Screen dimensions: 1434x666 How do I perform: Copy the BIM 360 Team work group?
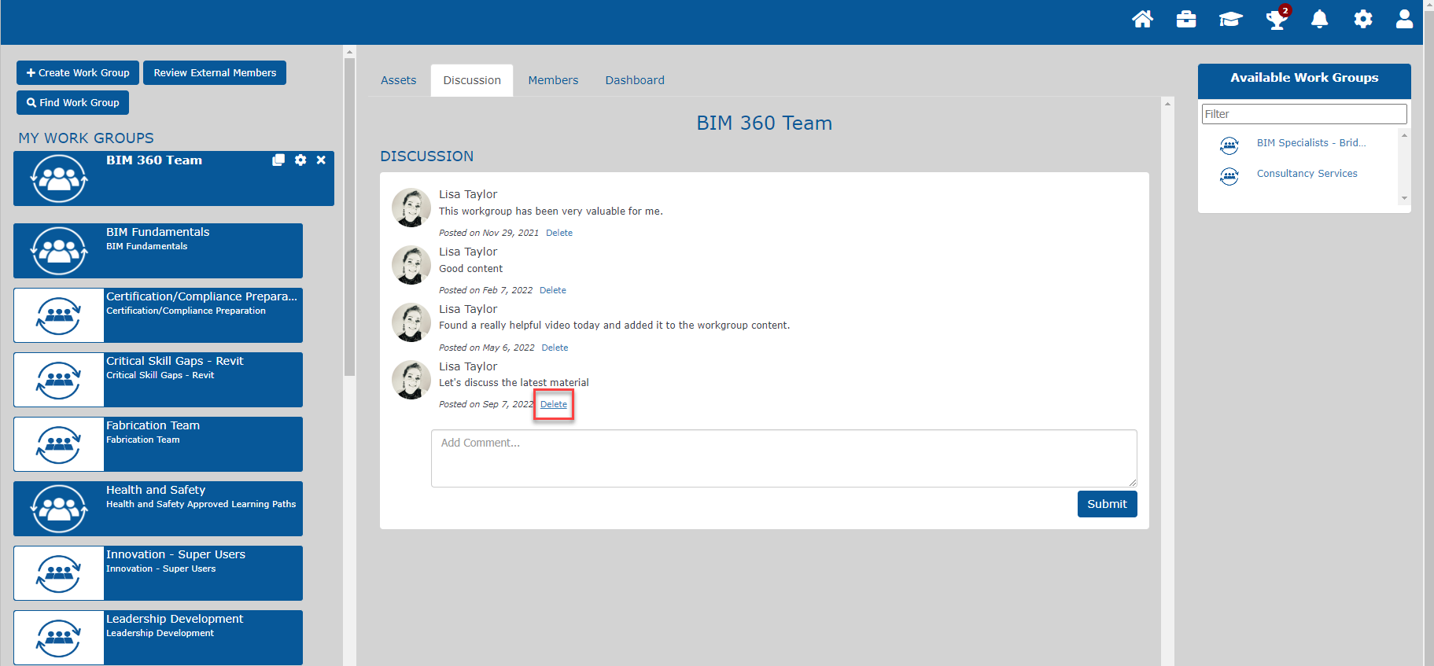pos(278,160)
